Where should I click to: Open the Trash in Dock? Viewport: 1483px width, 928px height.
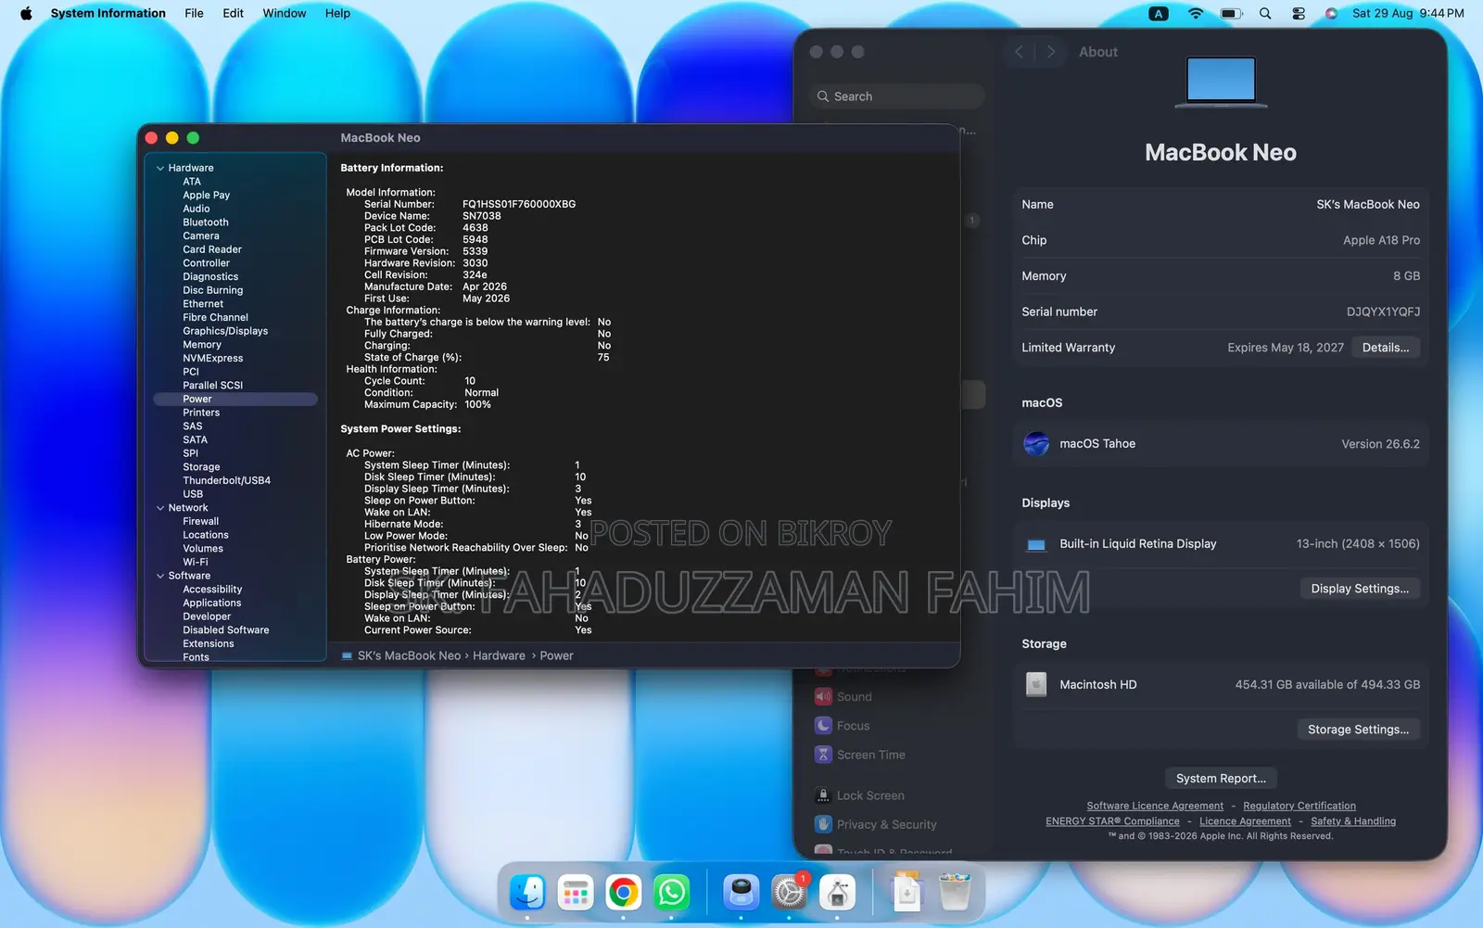pyautogui.click(x=955, y=893)
